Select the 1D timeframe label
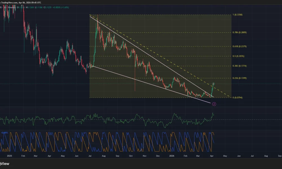Viewport: 282px width, 169px height. [x=5, y=7]
